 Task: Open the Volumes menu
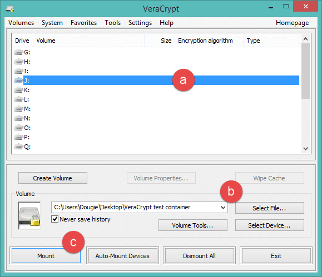(21, 23)
